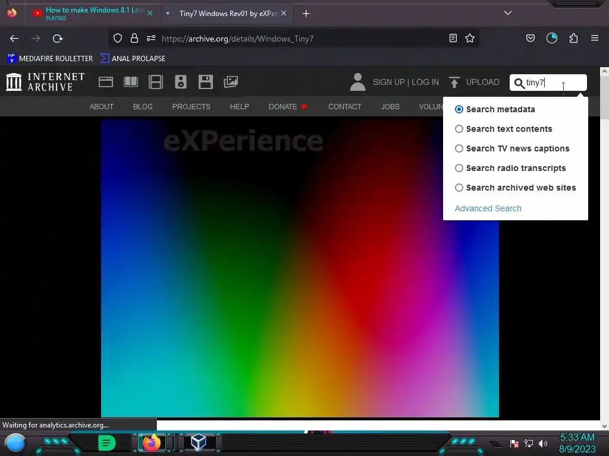609x456 pixels.
Task: Bookmark this page with the star
Action: (470, 38)
